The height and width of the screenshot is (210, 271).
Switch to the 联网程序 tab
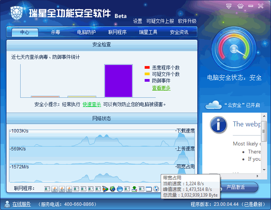pyautogui.click(x=117, y=32)
